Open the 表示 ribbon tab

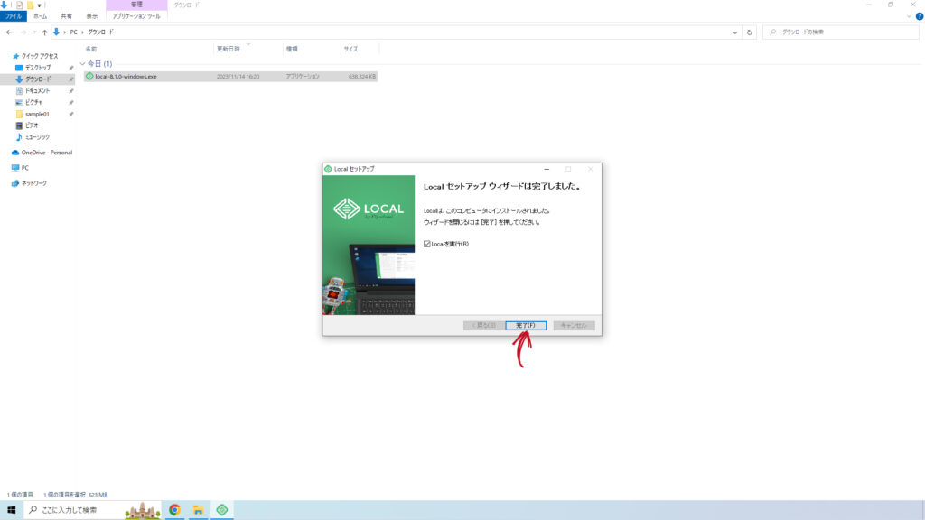(92, 16)
